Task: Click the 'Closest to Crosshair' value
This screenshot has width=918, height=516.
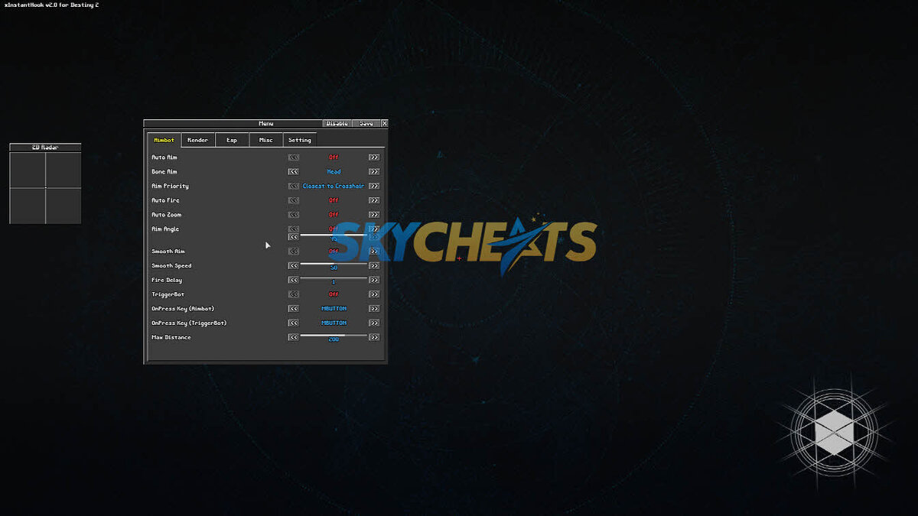Action: [334, 186]
